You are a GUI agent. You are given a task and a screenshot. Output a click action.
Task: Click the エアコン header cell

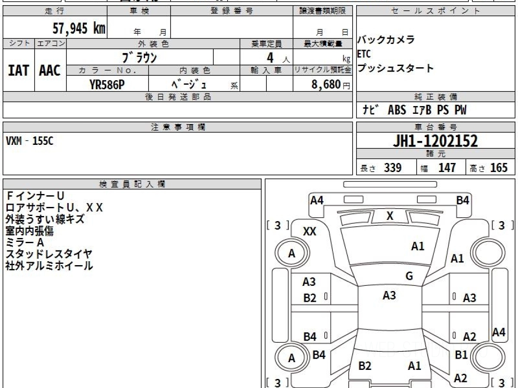51,44
